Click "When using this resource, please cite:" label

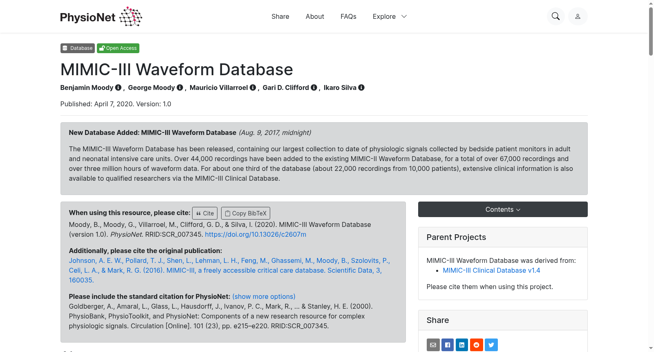click(x=130, y=213)
